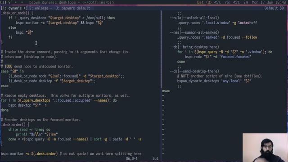This screenshot has height=162, width=288.
Task: Click line 'while read -r line; do'
Action: (x=29, y=130)
